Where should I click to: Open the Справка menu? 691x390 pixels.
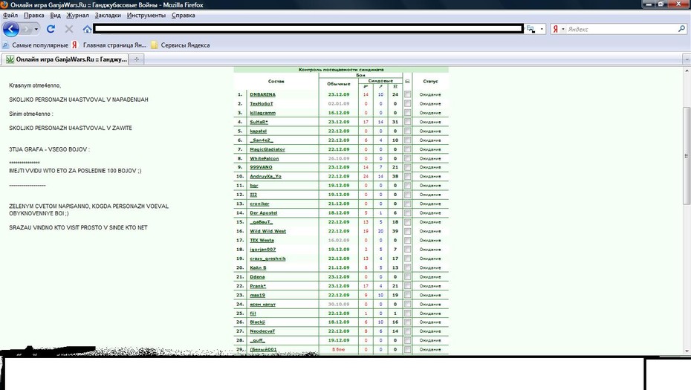184,16
